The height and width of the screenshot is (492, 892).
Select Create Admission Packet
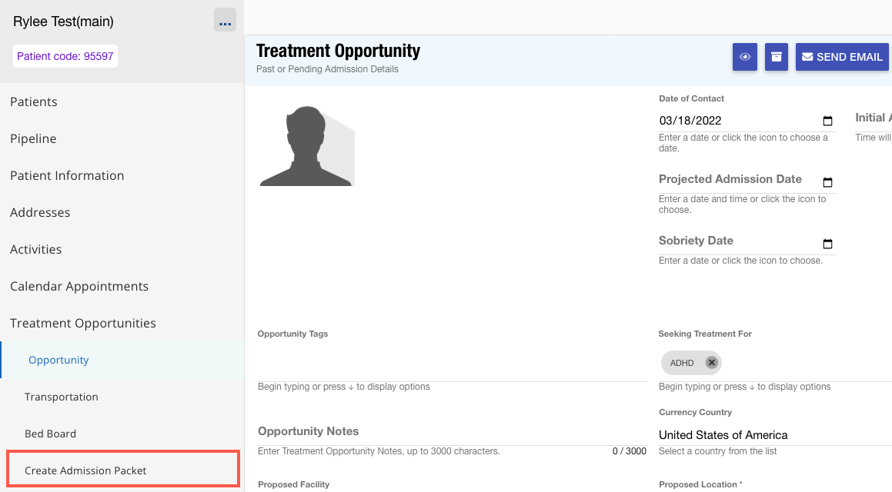[x=85, y=470]
